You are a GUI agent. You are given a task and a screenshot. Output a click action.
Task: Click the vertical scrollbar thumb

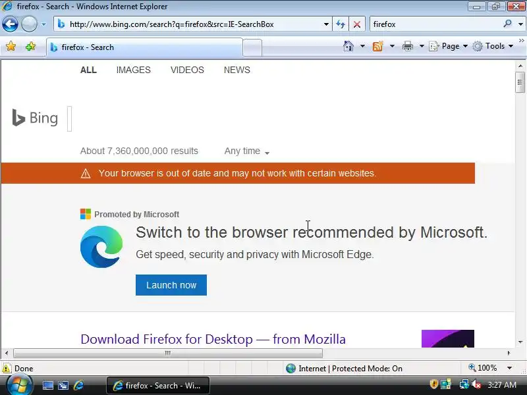(x=520, y=82)
